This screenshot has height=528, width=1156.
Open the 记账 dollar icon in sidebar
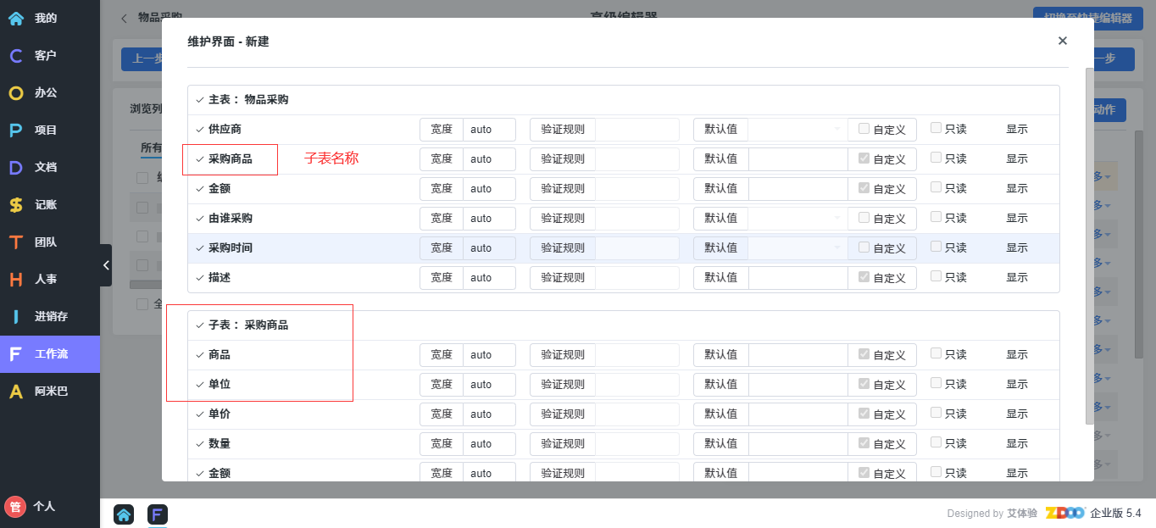click(16, 204)
